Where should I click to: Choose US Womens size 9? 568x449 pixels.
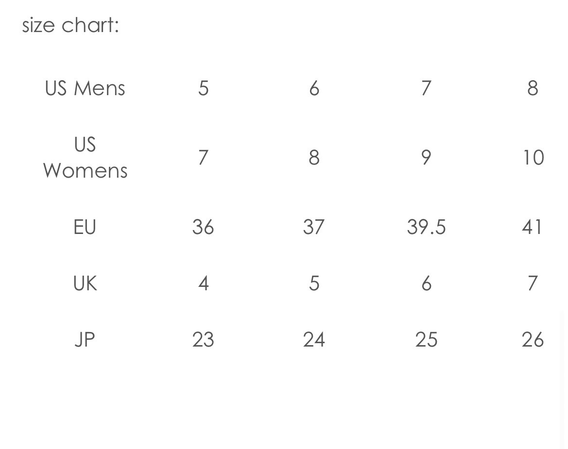coord(426,157)
